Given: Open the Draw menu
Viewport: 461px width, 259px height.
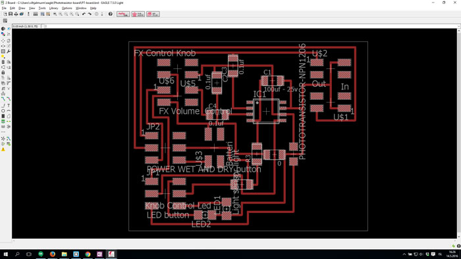Looking at the screenshot, I should [22, 8].
